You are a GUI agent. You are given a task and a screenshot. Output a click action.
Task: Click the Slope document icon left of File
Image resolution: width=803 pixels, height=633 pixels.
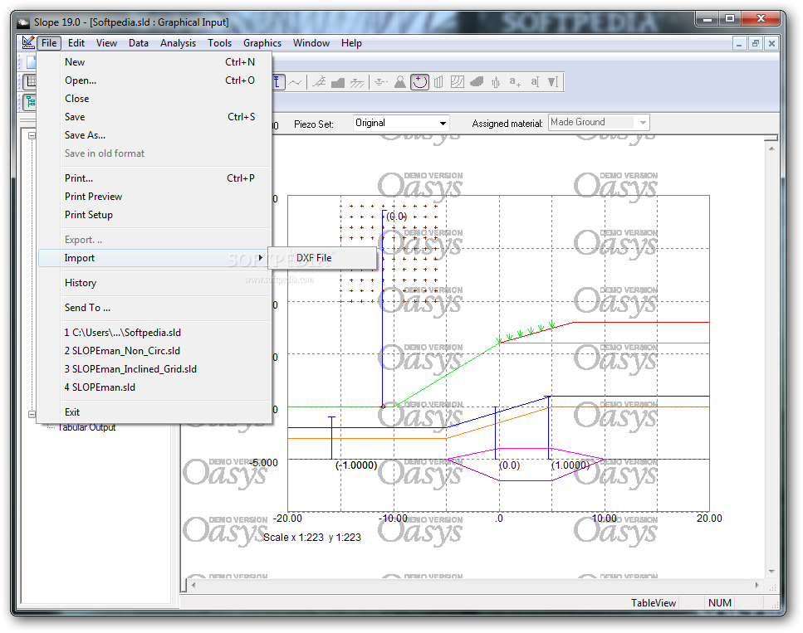28,42
